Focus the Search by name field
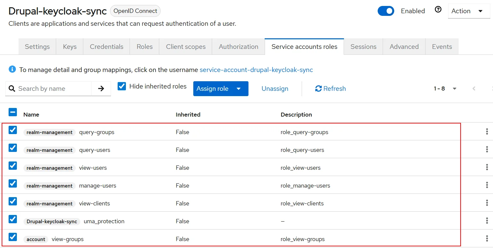 [53, 89]
